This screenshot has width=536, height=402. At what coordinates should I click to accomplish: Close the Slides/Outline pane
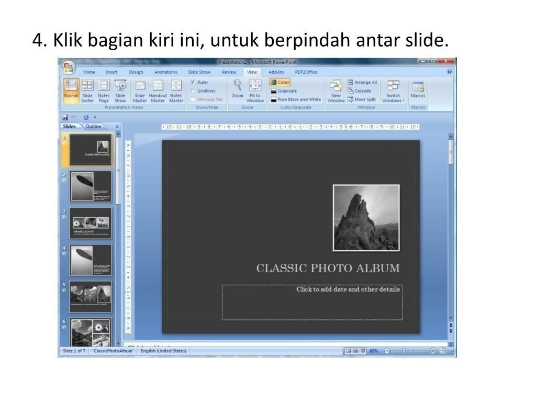pos(117,127)
